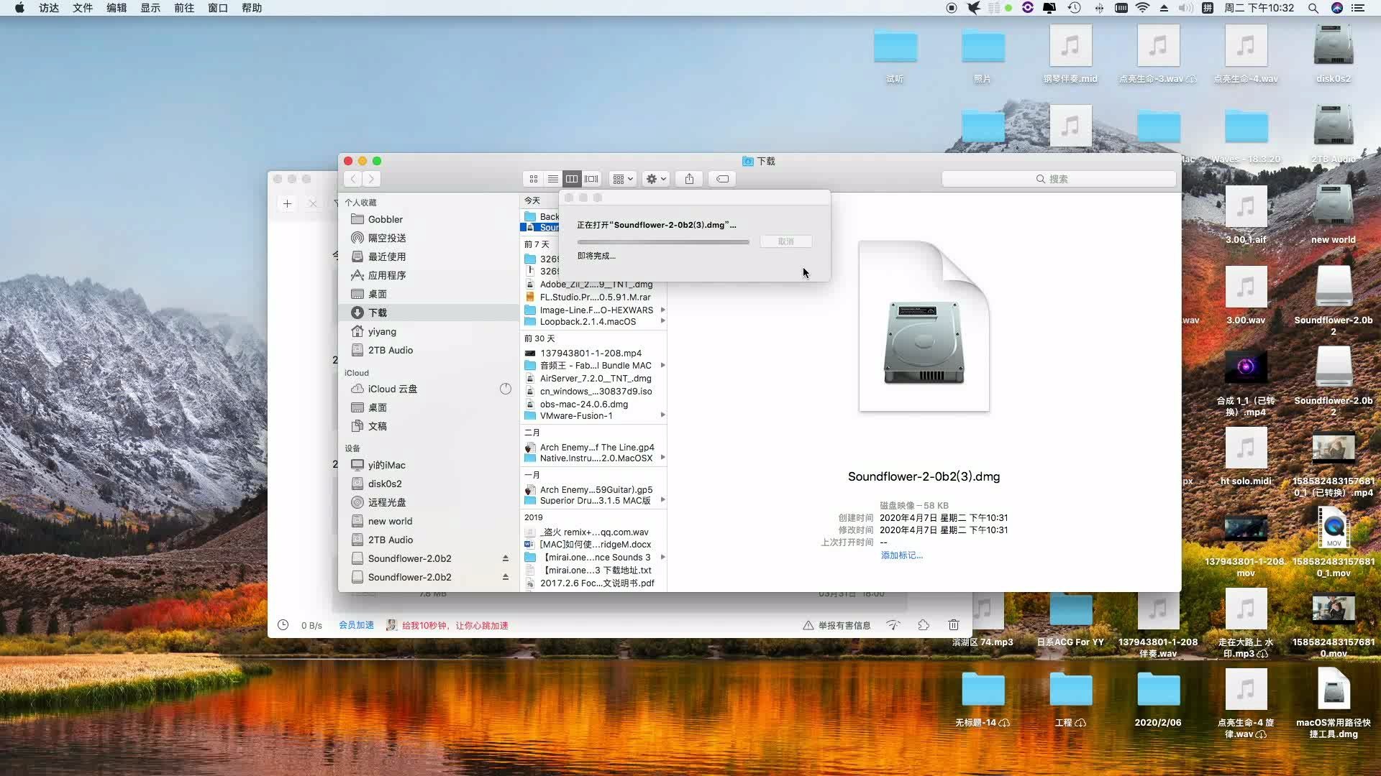Open the gear action menu dropdown
This screenshot has width=1381, height=776.
(x=656, y=179)
